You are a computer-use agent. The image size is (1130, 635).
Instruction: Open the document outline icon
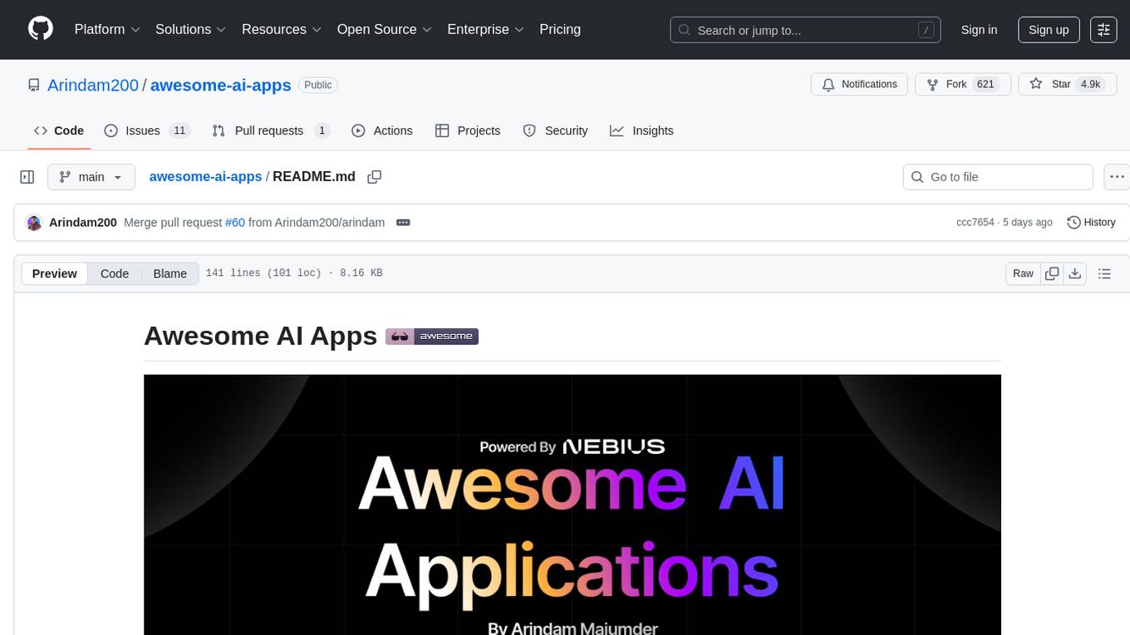coord(1104,273)
